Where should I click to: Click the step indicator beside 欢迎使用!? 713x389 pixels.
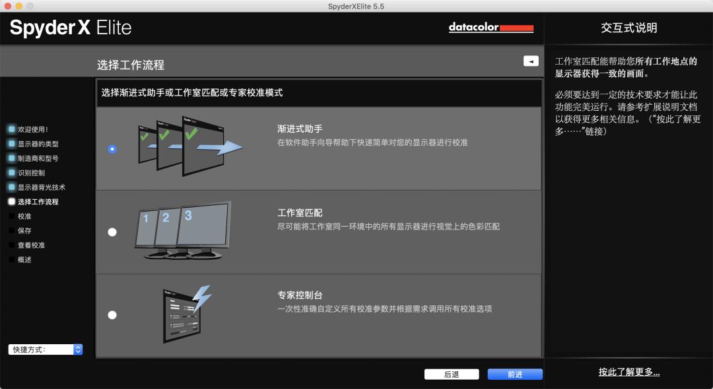click(x=11, y=129)
